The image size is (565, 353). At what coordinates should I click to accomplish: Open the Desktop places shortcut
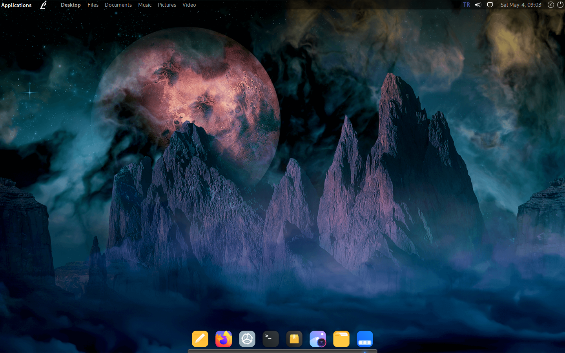[x=71, y=5]
